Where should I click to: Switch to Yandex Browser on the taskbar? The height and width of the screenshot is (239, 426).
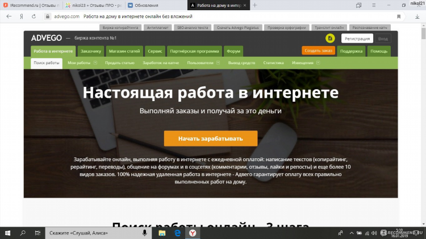[193, 233]
